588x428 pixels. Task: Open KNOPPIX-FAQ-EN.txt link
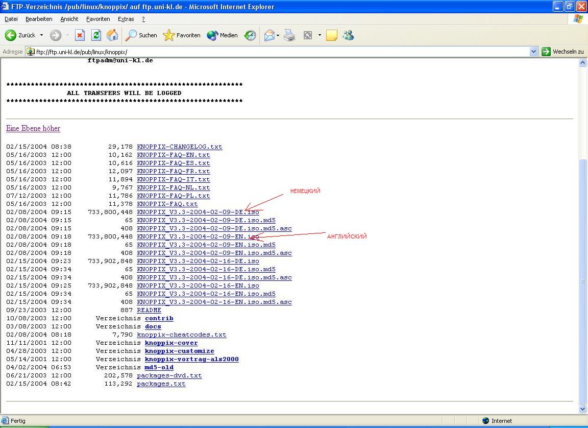coord(173,155)
